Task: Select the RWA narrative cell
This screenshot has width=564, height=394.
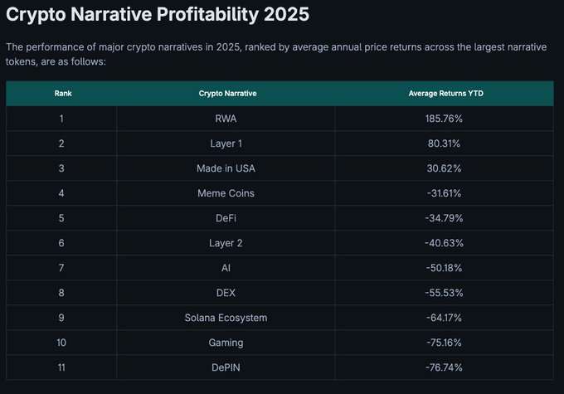Action: [226, 119]
